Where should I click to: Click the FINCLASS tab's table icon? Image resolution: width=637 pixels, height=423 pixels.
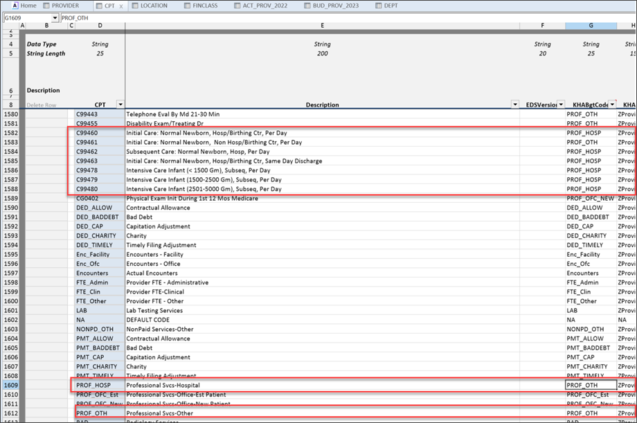[186, 6]
